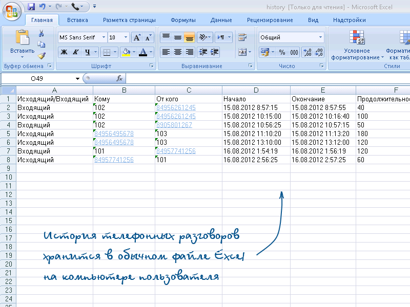Open the Рецензирование tab

point(270,20)
